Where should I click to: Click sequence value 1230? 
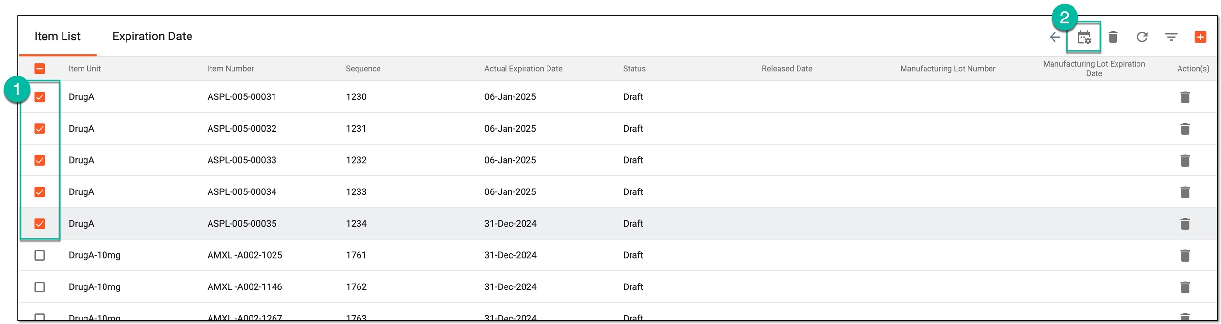tap(356, 97)
